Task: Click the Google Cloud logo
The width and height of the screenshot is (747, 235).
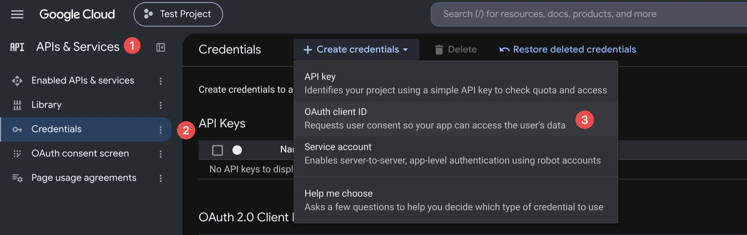Action: click(x=77, y=14)
